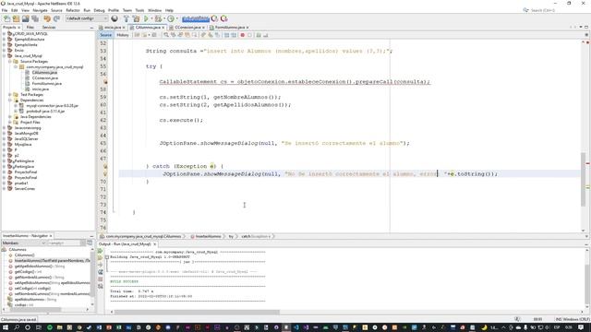Click the Search box at top right

pyautogui.click(x=543, y=10)
